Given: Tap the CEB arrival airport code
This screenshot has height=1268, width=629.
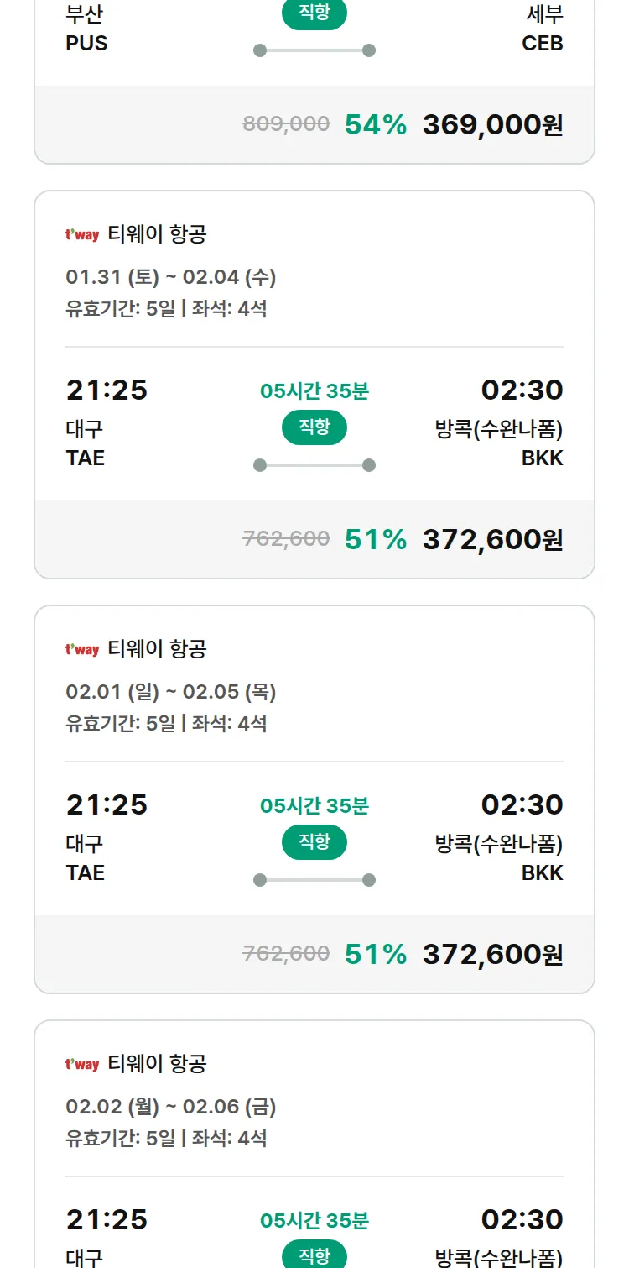Looking at the screenshot, I should pos(542,44).
